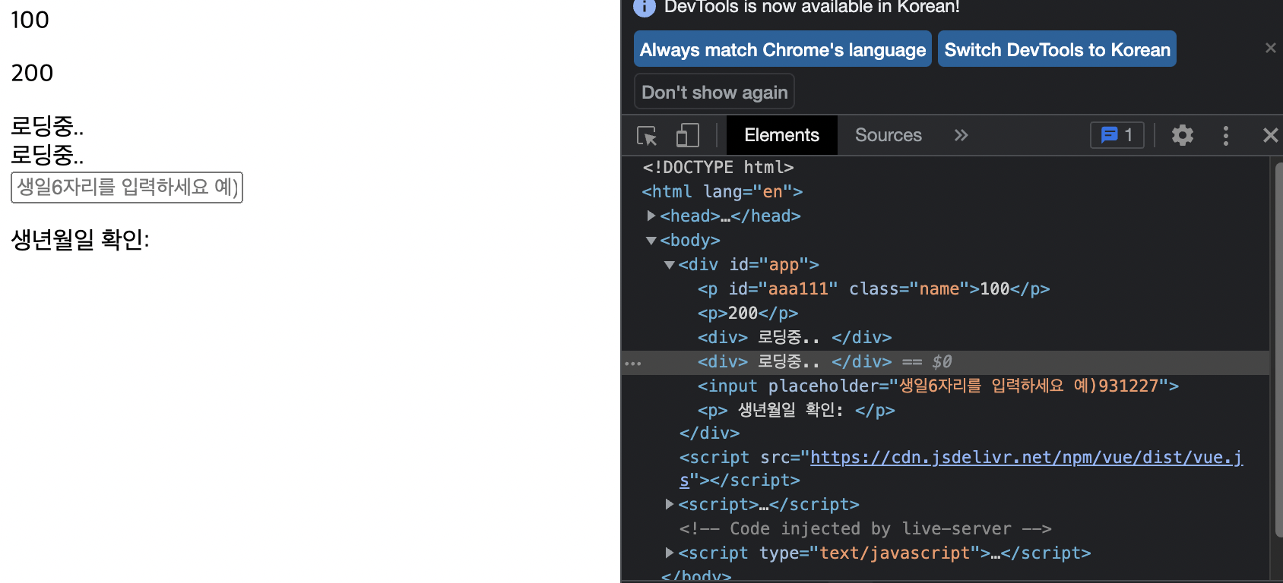This screenshot has width=1283, height=583.
Task: Click the 생년월일 확인 text on page
Action: coord(80,240)
